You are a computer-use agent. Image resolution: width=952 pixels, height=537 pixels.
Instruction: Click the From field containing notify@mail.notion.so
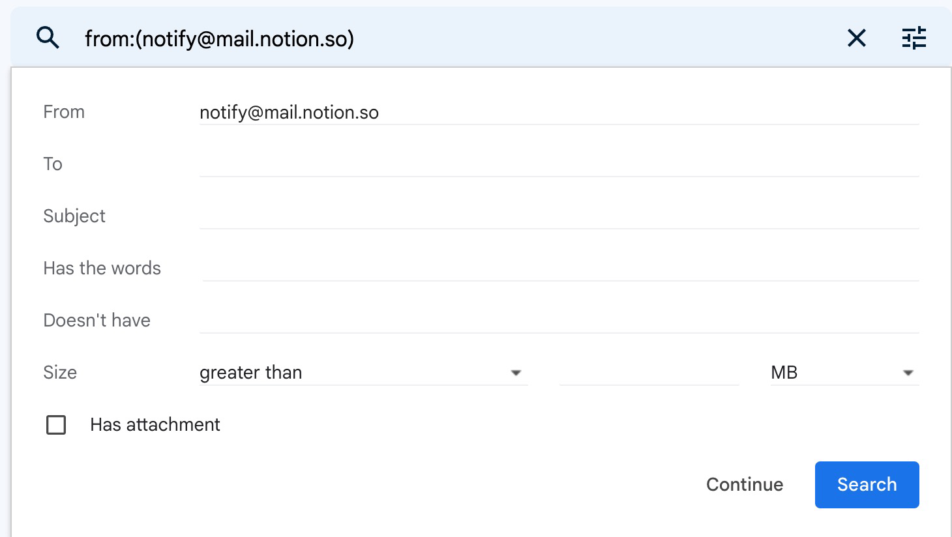(559, 112)
